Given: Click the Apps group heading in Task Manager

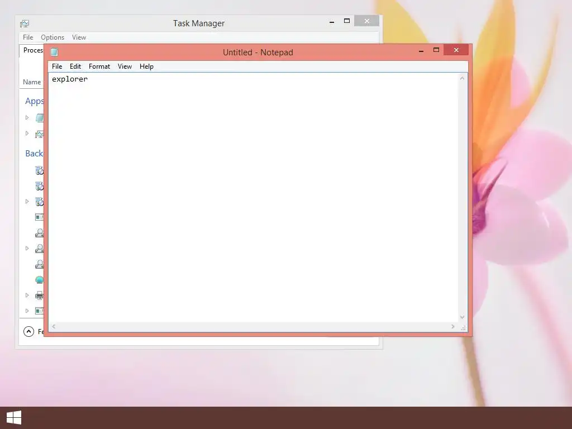Looking at the screenshot, I should point(34,101).
